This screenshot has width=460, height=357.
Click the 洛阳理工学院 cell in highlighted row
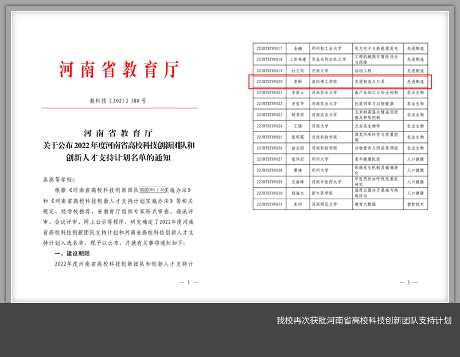click(325, 82)
